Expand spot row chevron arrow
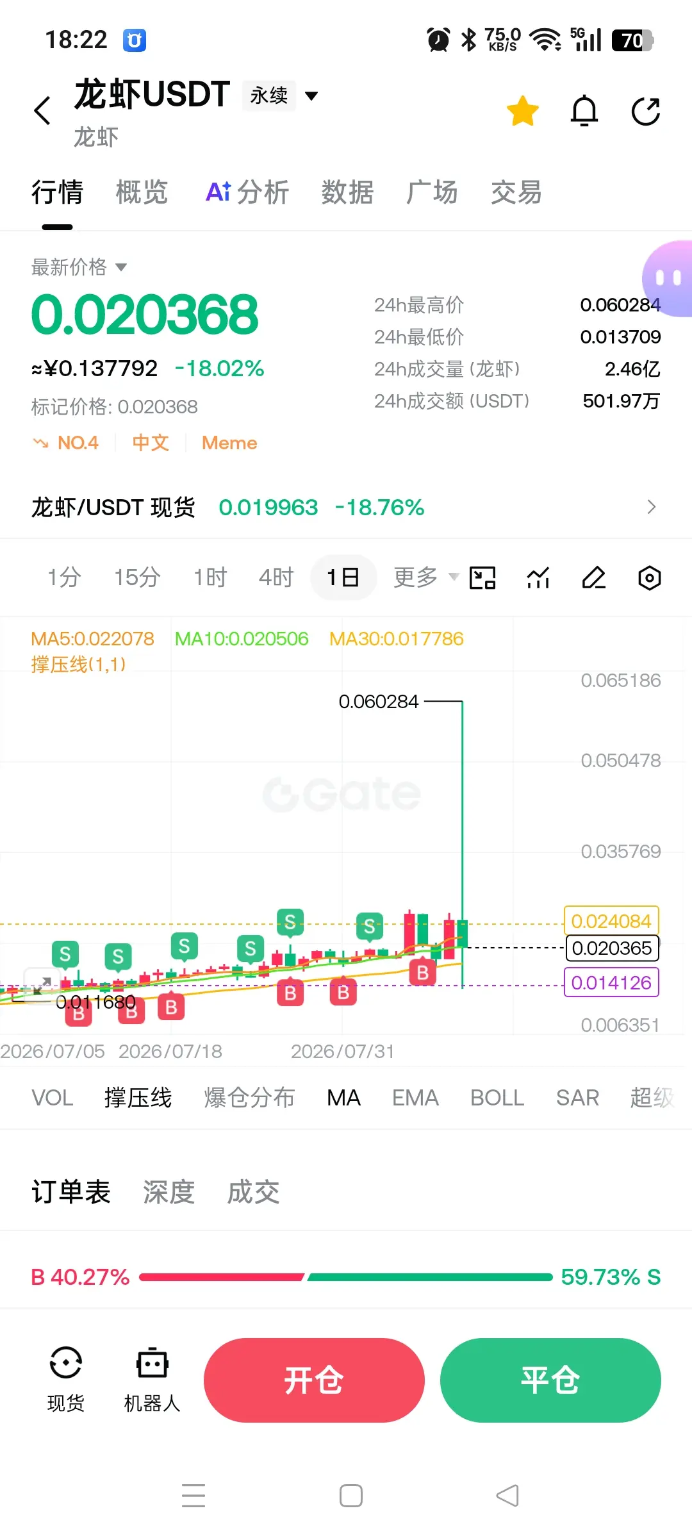The image size is (692, 1538). (652, 507)
